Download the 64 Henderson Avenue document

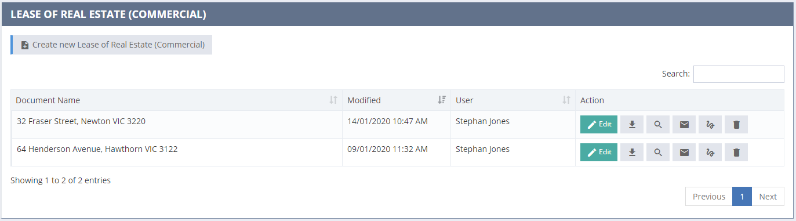[x=632, y=152]
